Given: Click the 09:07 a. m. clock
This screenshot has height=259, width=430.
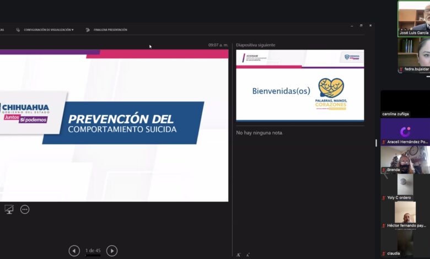Looking at the screenshot, I should [x=218, y=45].
